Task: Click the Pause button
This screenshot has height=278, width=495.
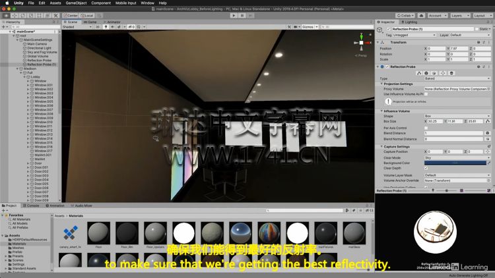Action: 242,15
